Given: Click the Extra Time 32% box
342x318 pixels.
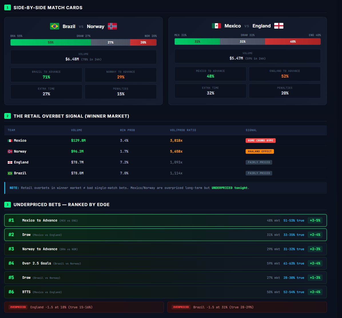Looking at the screenshot, I should (210, 91).
